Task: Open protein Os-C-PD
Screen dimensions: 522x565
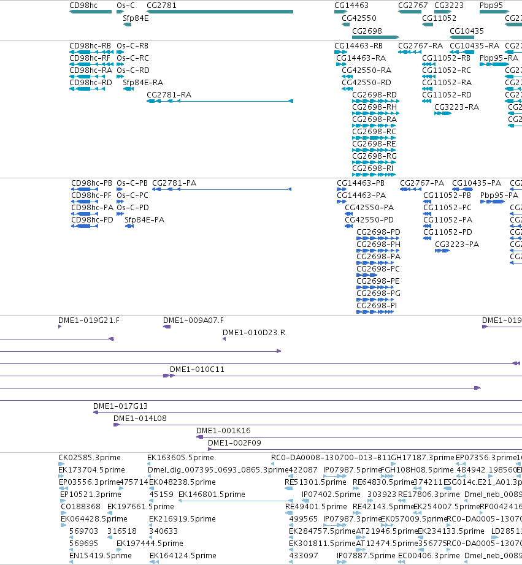Action: pos(120,214)
